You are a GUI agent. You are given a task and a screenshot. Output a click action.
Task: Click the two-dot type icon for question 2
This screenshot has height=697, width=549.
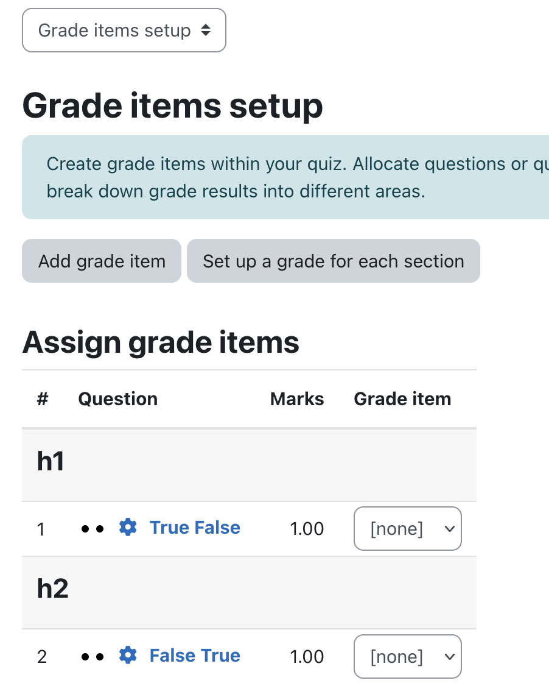tap(93, 657)
